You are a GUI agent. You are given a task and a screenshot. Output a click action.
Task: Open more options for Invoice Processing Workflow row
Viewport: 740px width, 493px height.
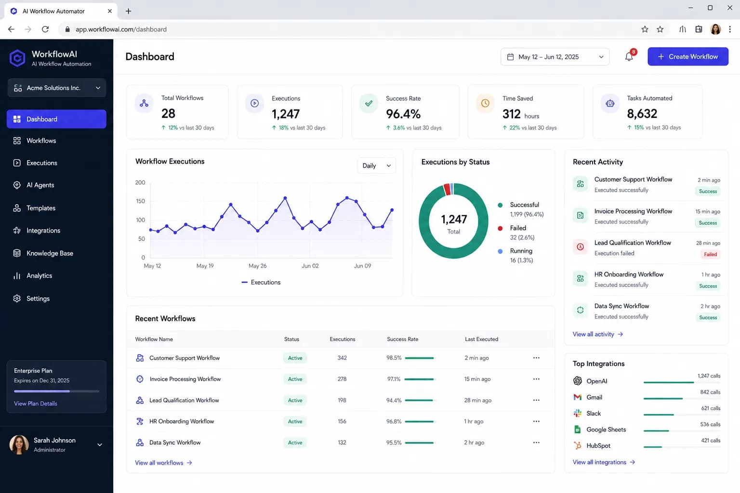[536, 379]
